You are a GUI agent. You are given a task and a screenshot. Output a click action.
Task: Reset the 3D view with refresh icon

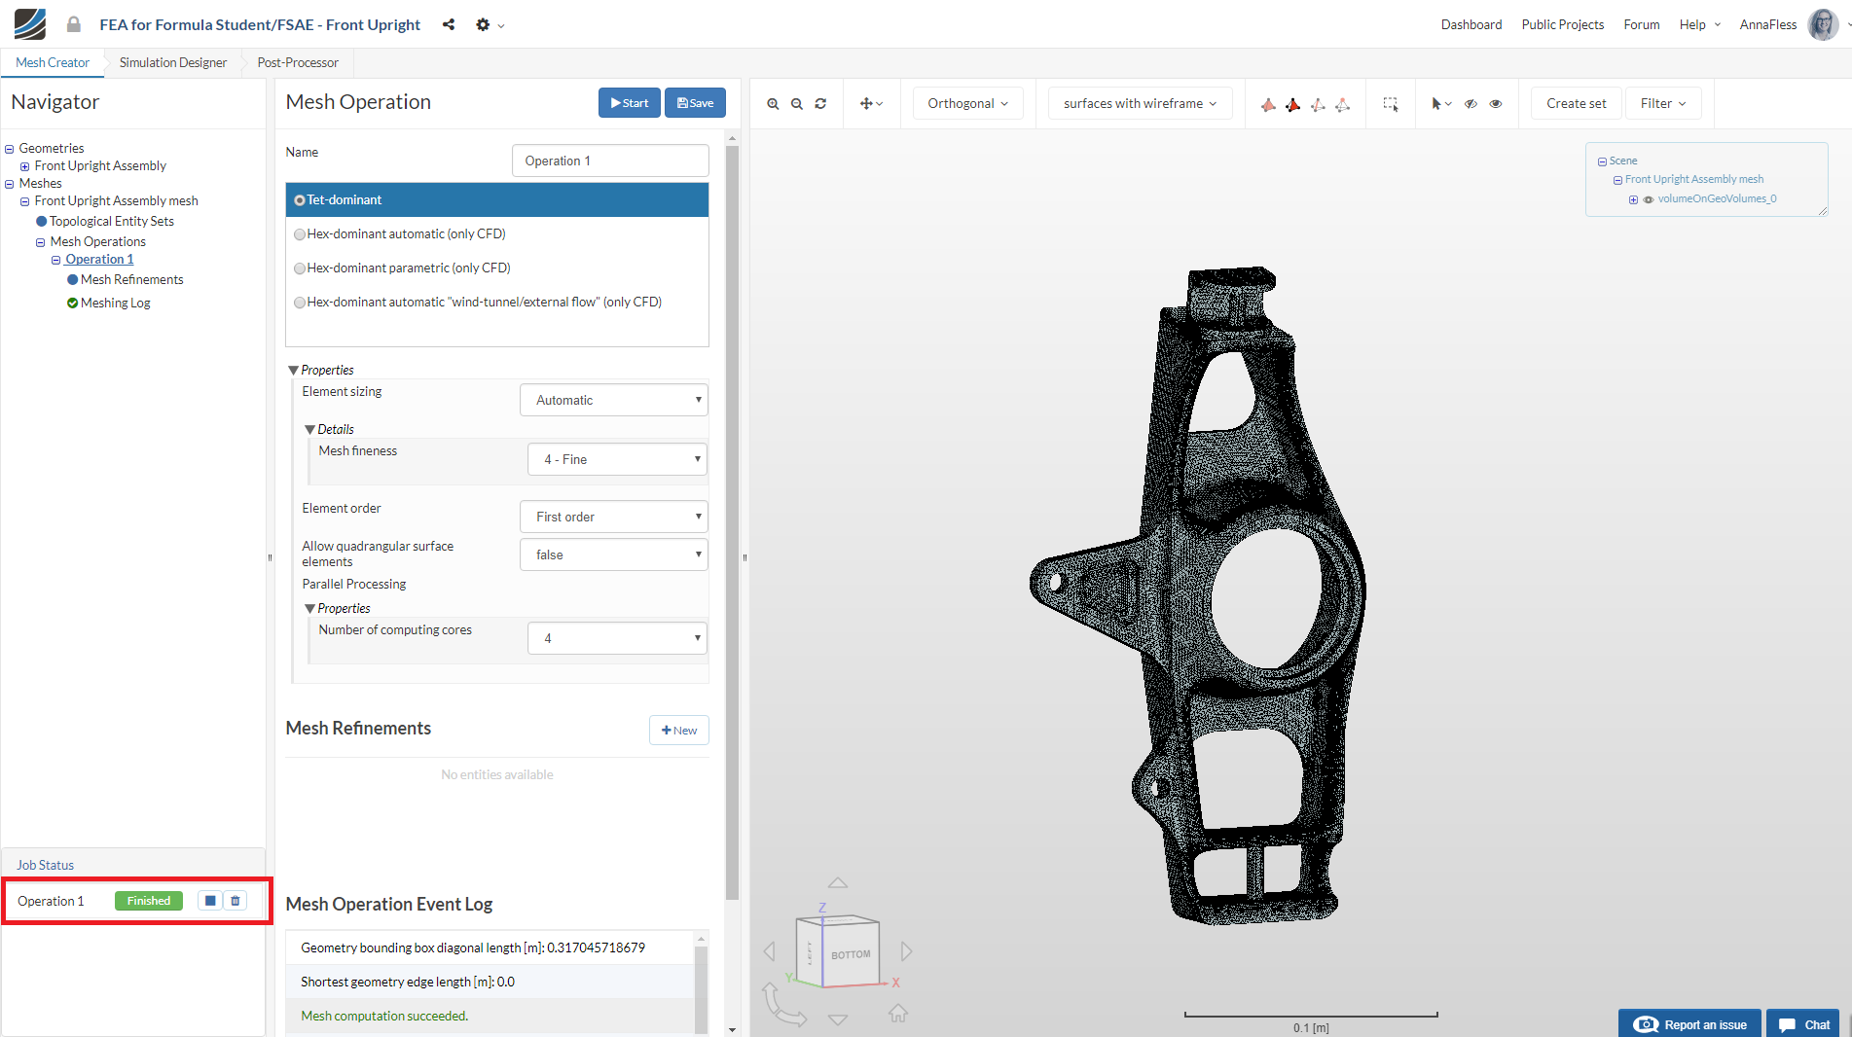click(x=820, y=104)
